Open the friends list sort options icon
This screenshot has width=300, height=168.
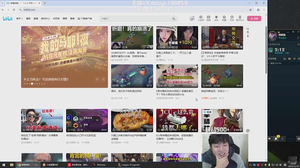pos(294,59)
